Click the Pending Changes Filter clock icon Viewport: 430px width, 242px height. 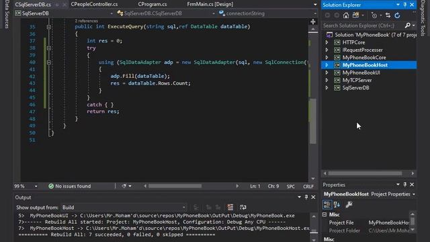pyautogui.click(x=374, y=15)
